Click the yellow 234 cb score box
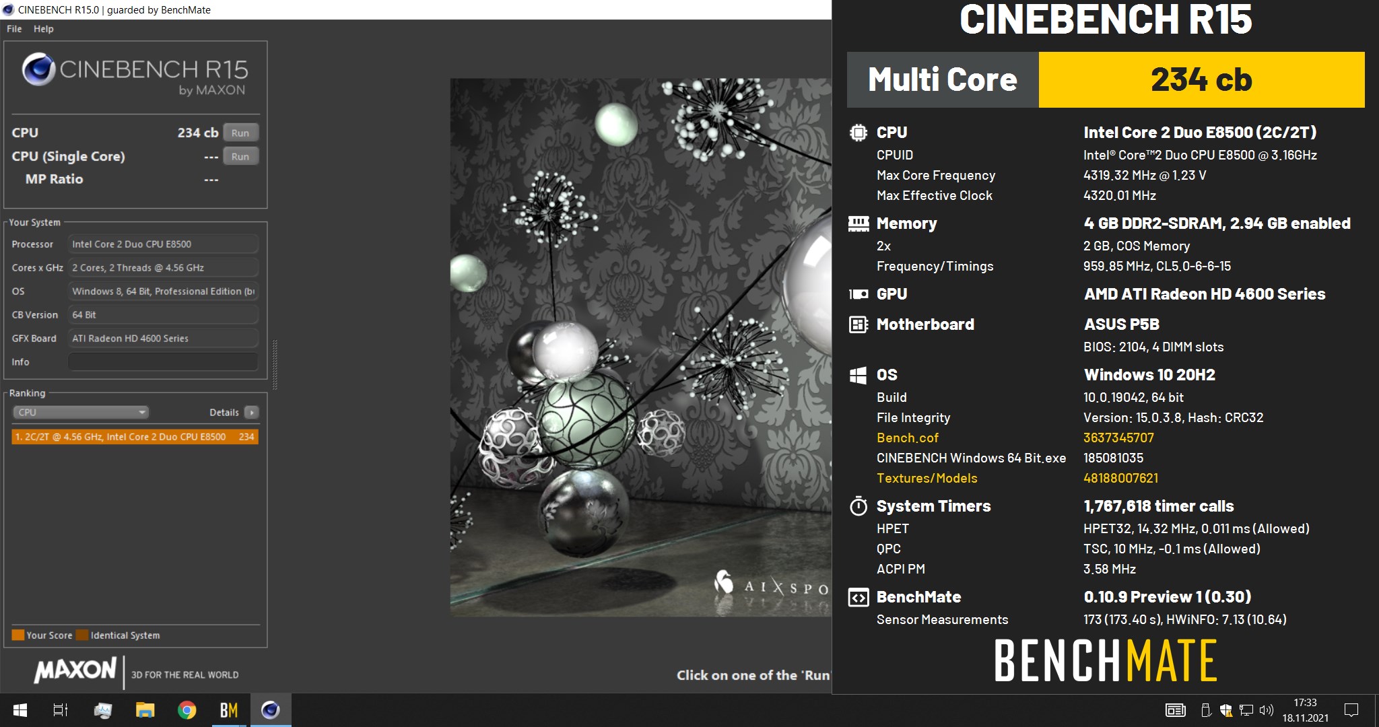The image size is (1379, 727). (x=1201, y=79)
